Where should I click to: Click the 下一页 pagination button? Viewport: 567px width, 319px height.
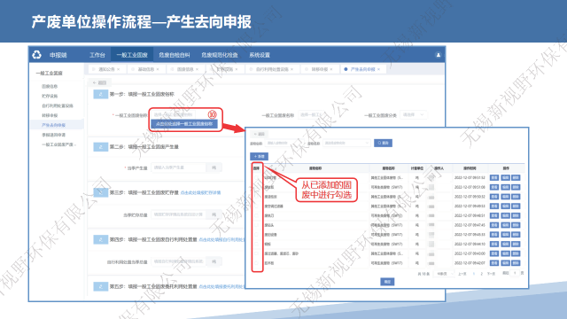(x=491, y=274)
